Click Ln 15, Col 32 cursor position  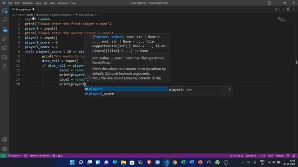[236, 156]
